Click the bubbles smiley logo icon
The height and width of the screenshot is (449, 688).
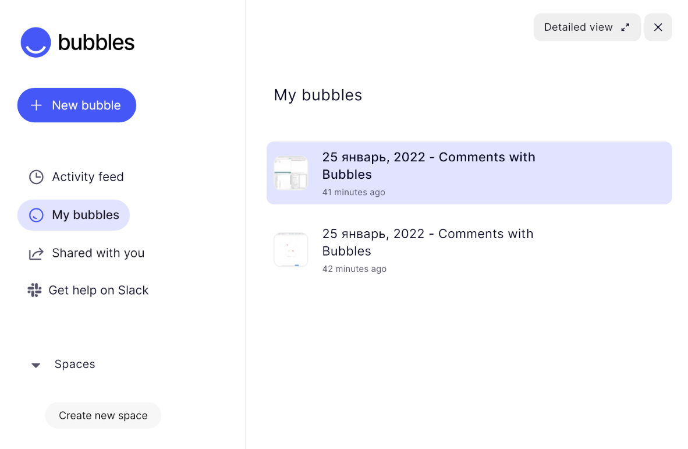point(36,43)
